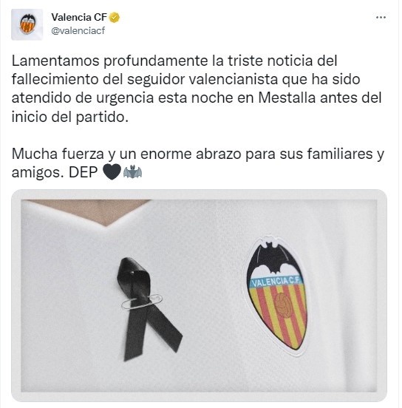Screen dimensions: 402x408
Task: Click the paperclip holding the ribbon
Action: coord(142,302)
